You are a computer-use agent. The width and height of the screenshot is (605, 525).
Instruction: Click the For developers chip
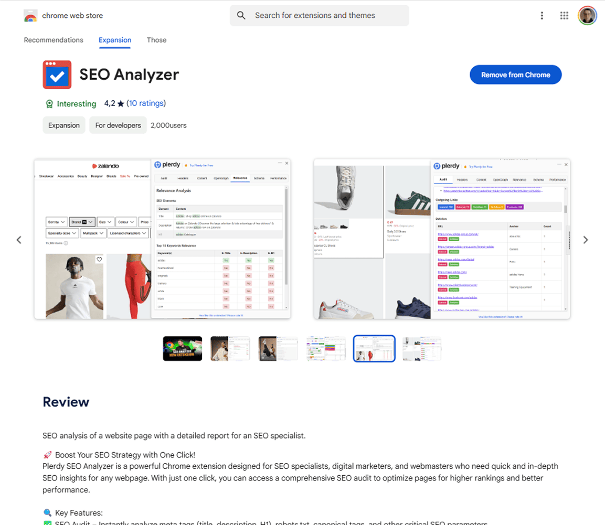pos(118,125)
